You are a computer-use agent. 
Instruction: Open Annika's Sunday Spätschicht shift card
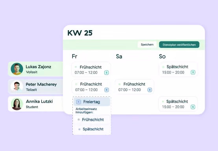178,104
